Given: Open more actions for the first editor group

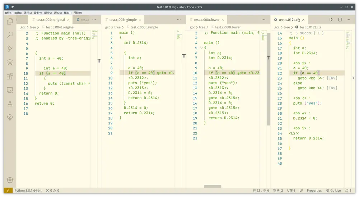Looking at the screenshot, I should point(94,20).
